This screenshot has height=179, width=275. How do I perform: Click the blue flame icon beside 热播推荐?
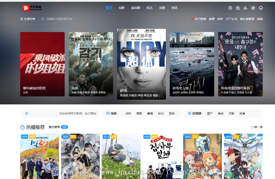(x=23, y=127)
